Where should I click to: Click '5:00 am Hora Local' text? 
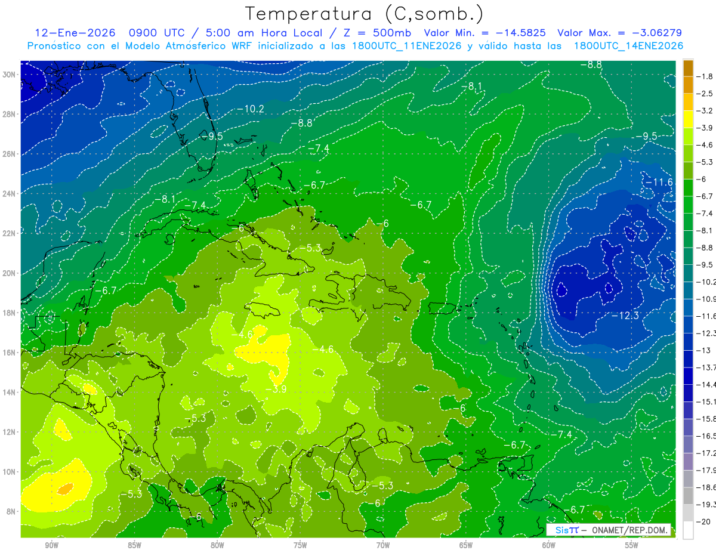(264, 33)
